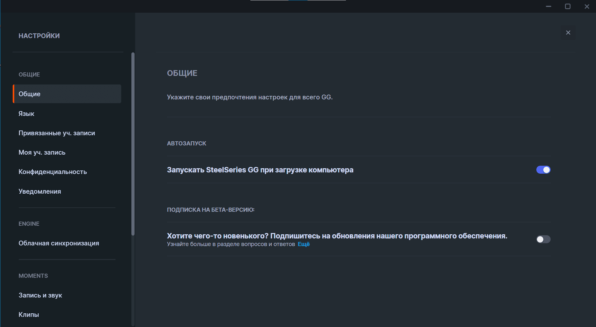Screen dimensions: 596x327
Task: Enable the beta version subscription toggle
Action: coord(543,239)
